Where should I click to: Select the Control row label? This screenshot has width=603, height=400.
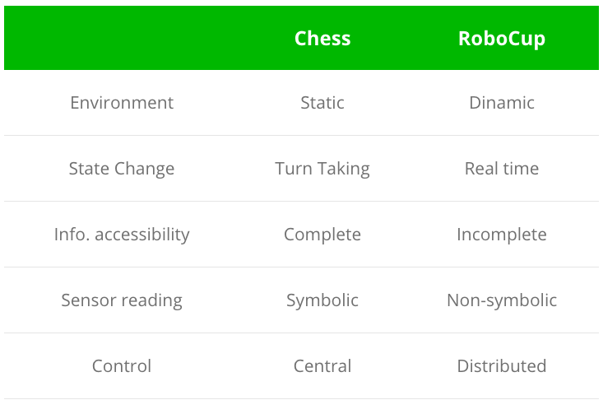point(122,366)
